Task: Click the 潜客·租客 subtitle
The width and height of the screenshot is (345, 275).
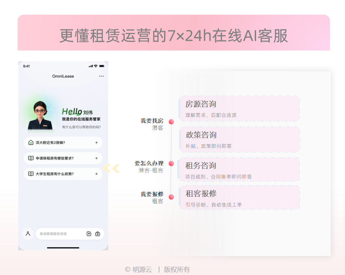Action: [x=151, y=170]
